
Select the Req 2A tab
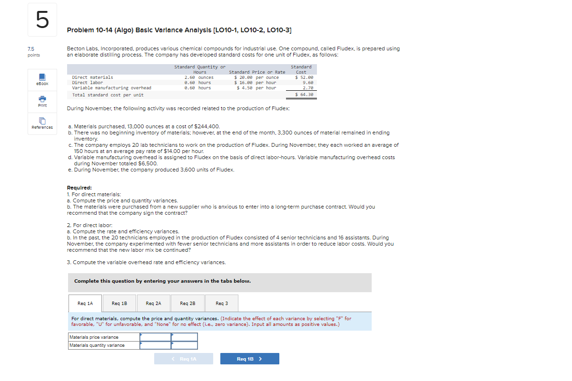pos(153,303)
